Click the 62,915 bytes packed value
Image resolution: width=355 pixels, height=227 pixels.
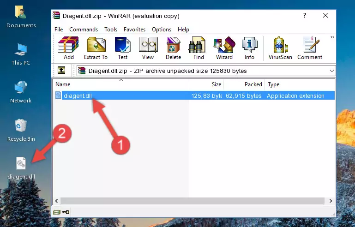point(244,96)
